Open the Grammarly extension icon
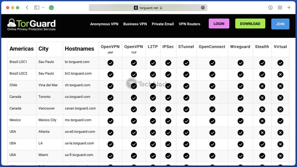Image resolution: width=297 pixels, height=167 pixels. [x=51, y=8]
